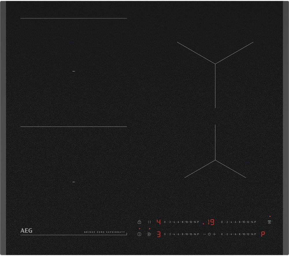Viewport: 289px width, 256px height.
Task: Tap the child lock icon
Action: [x=139, y=222]
